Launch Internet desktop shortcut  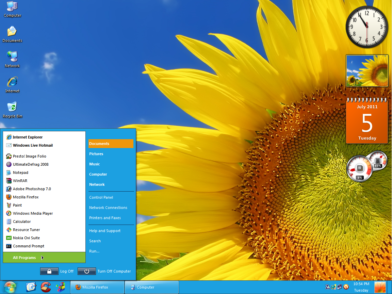(x=12, y=84)
